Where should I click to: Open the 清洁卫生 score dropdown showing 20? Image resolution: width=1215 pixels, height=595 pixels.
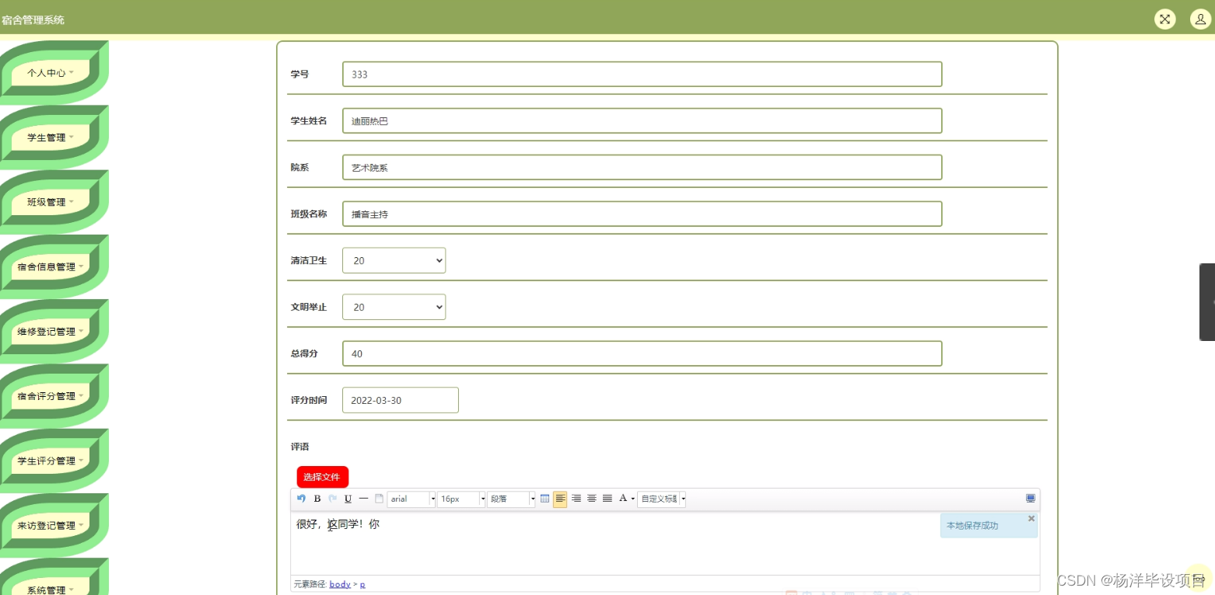click(x=394, y=260)
